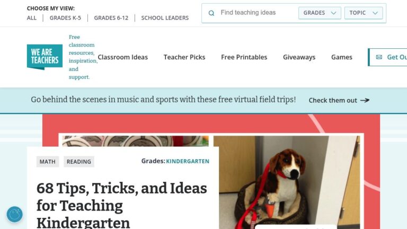Viewport: 407px width, 229px height.
Task: Select the All view option
Action: pyautogui.click(x=32, y=18)
